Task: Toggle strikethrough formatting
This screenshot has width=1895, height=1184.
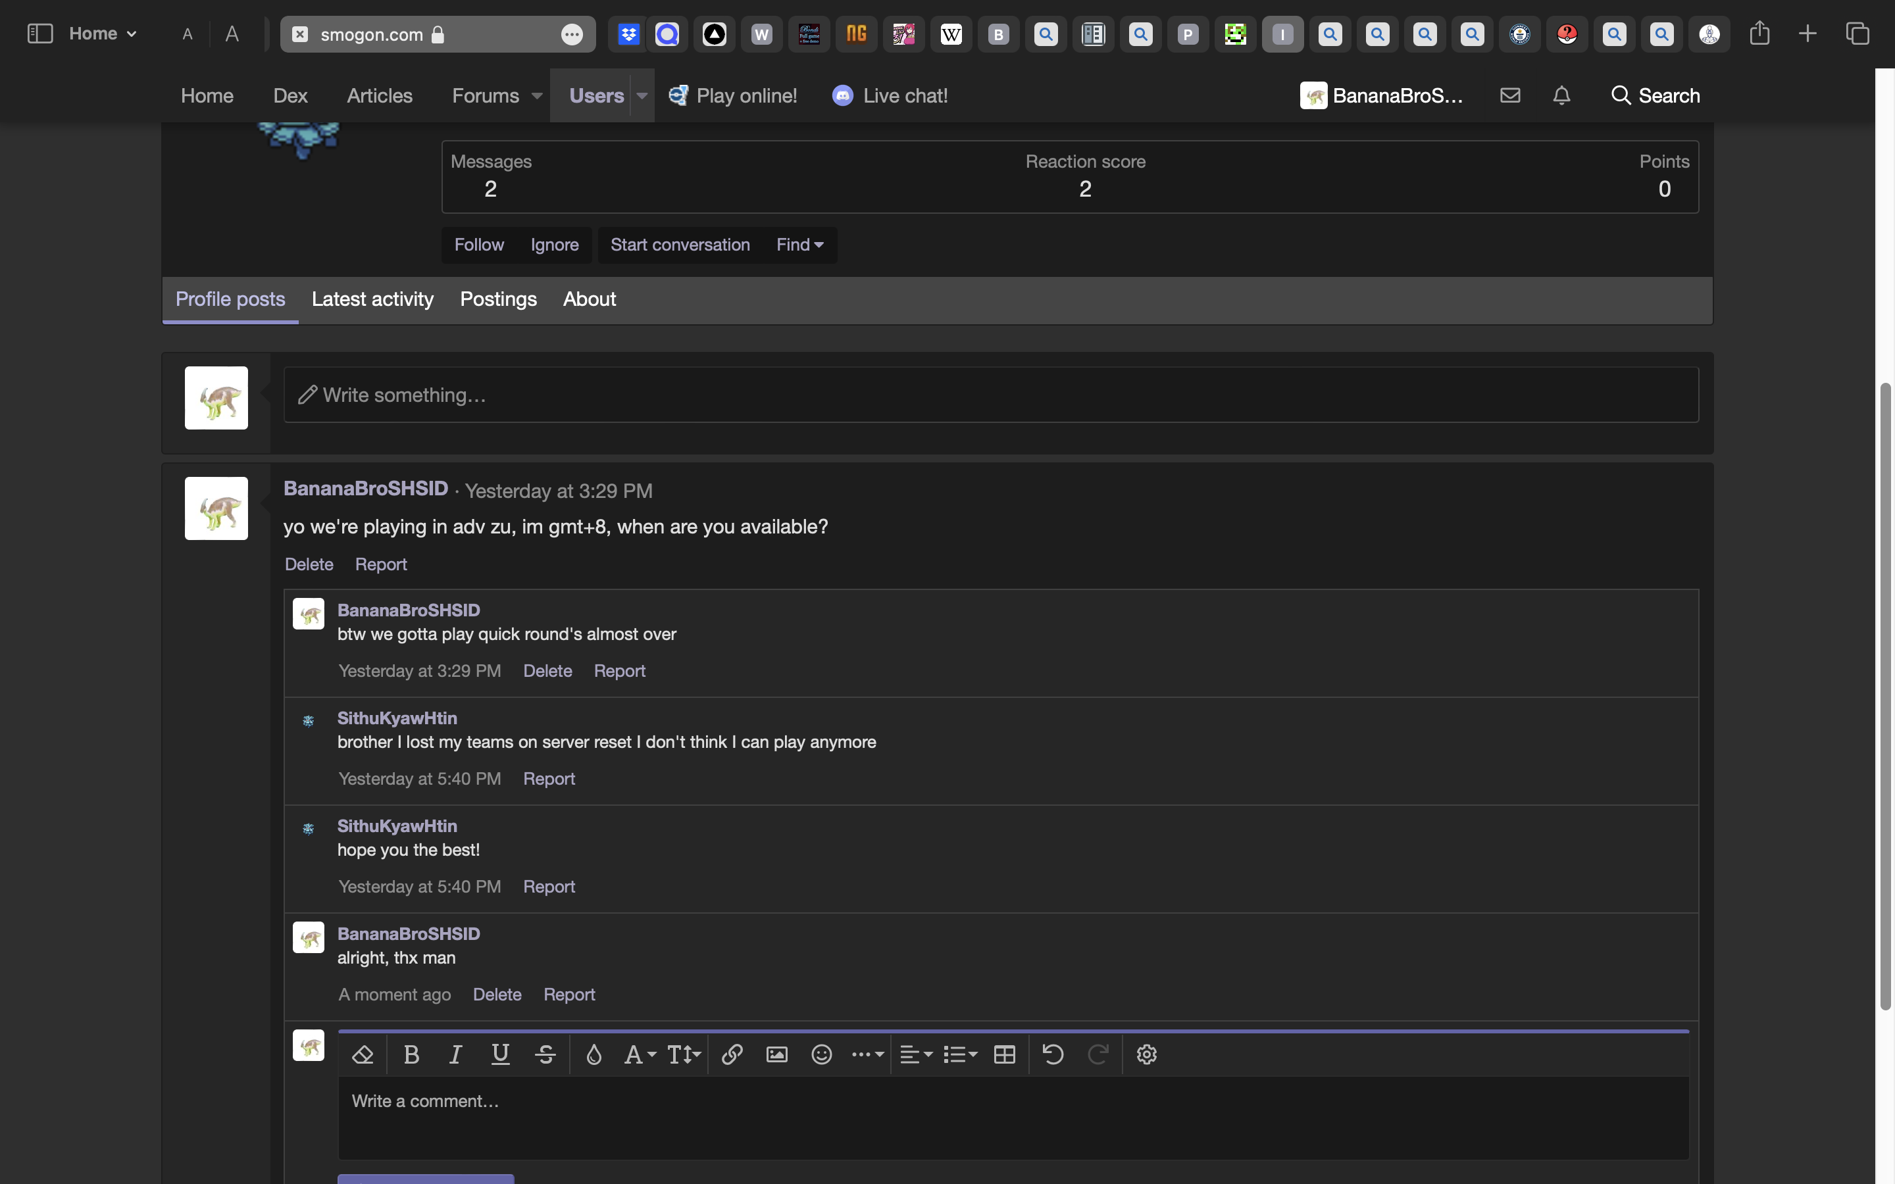Action: (545, 1055)
